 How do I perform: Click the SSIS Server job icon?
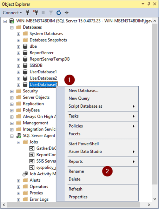[x=32, y=161]
